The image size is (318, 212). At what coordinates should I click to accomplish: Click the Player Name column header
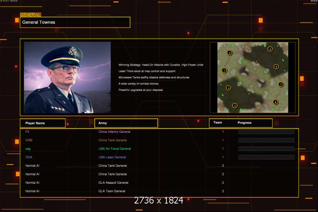click(43, 123)
